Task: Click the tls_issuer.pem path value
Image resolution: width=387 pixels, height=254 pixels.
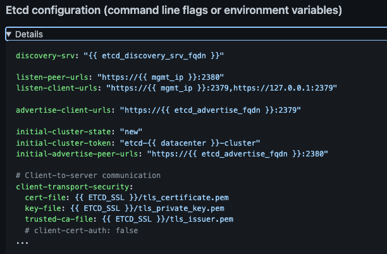Action: (x=168, y=219)
